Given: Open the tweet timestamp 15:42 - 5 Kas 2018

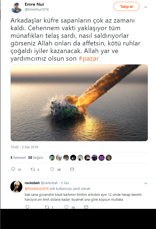Looking at the screenshot, I should pyautogui.click(x=24, y=147).
